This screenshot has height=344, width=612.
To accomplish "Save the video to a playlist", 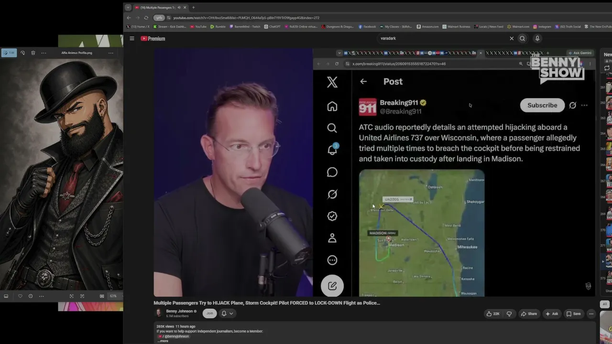I will tap(573, 314).
